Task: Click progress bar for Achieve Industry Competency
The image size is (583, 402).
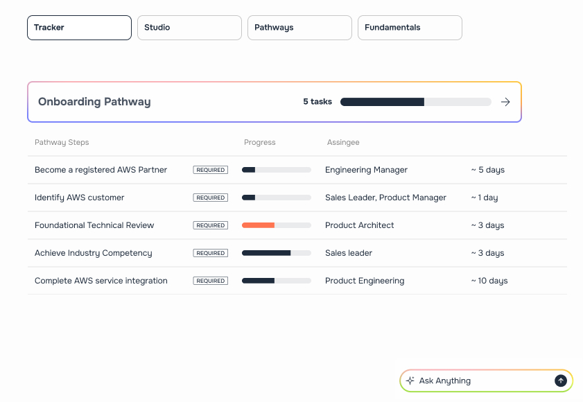Action: (x=277, y=253)
